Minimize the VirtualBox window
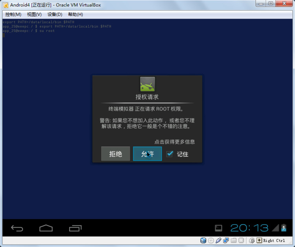Screen dimensions: 295x247 (261, 4)
